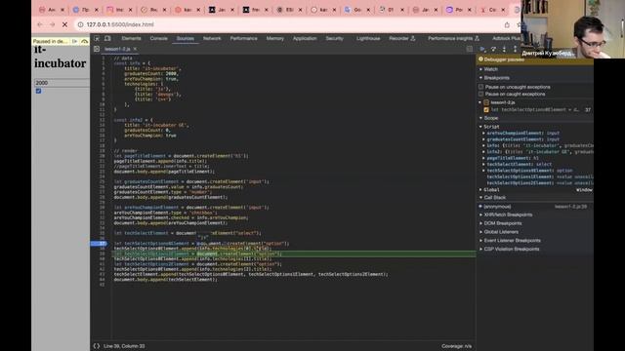This screenshot has width=625, height=351.
Task: Resume script execution in debugger toolbar
Action: point(482,49)
